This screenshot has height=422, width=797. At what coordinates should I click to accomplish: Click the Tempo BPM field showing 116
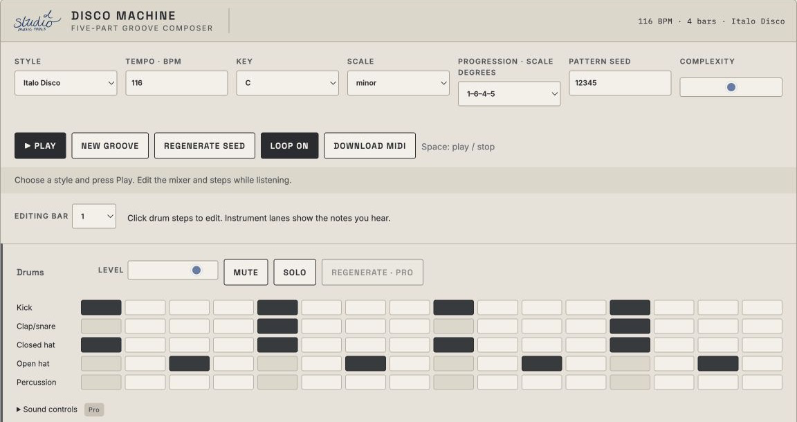point(176,83)
